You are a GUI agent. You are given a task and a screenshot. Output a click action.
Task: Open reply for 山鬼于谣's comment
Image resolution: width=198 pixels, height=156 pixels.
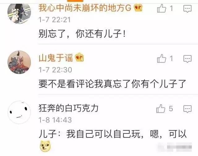coord(187,58)
